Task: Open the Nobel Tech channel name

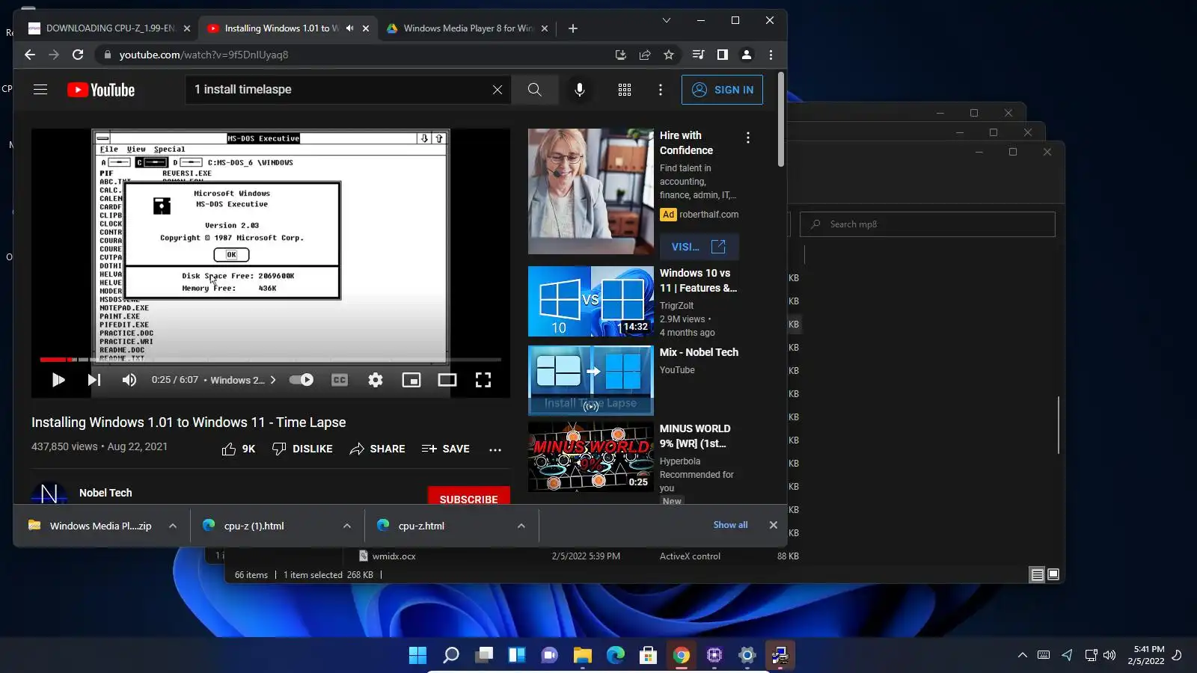Action: click(x=105, y=493)
